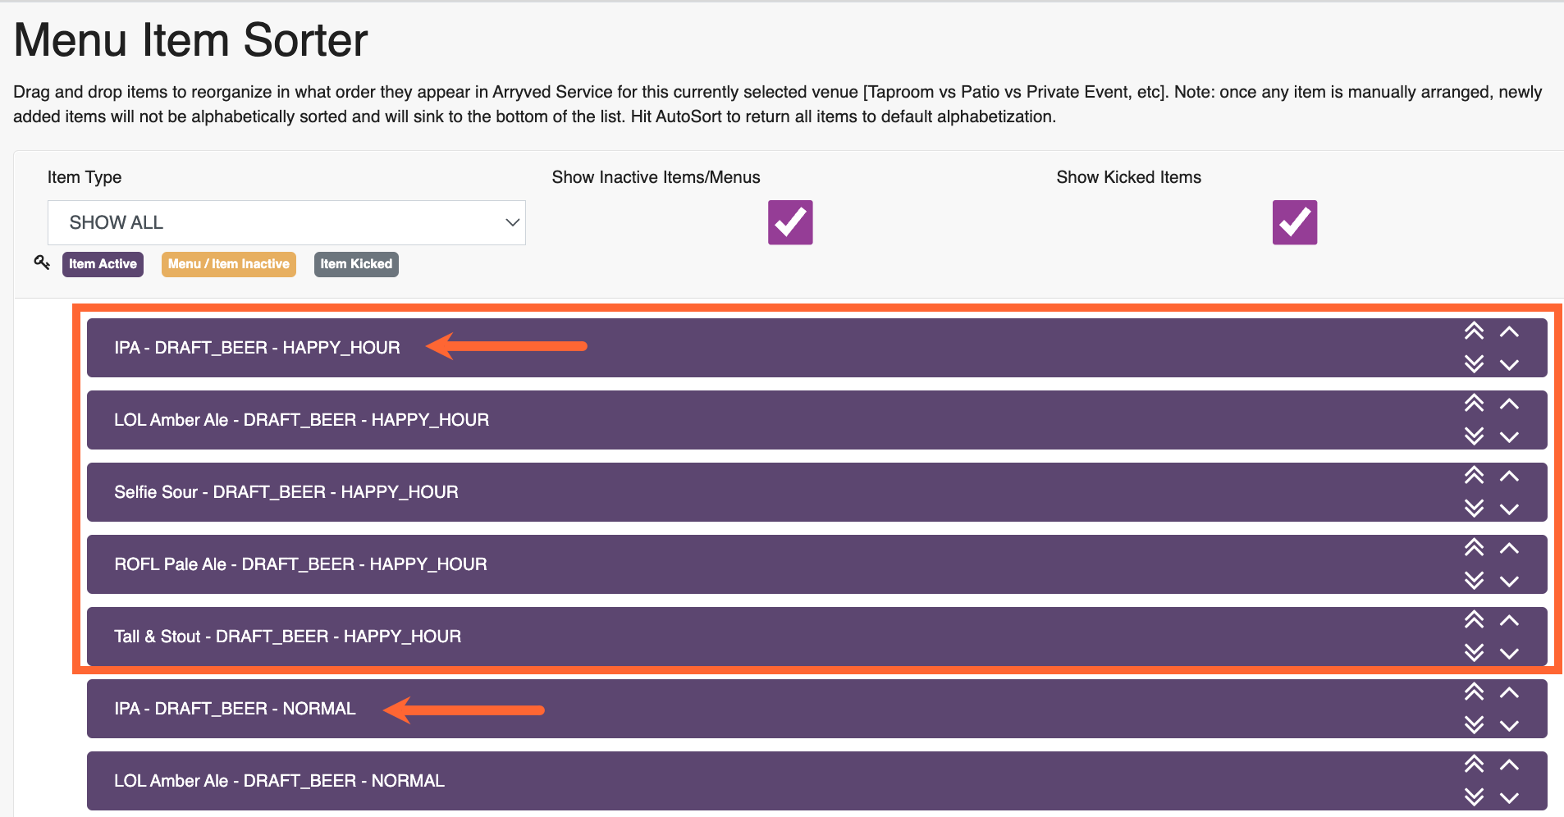
Task: Click the Menu / Item Inactive badge
Action: pyautogui.click(x=229, y=264)
